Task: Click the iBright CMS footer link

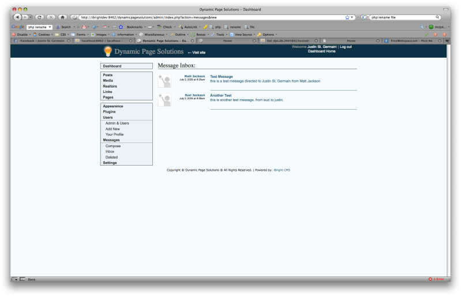Action: pos(282,170)
